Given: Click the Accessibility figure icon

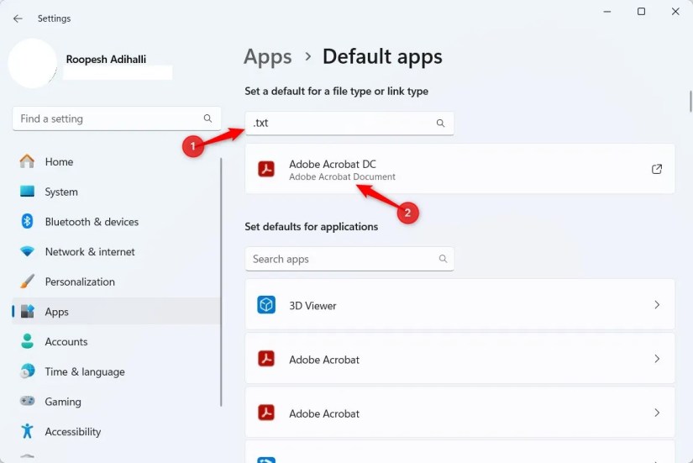Looking at the screenshot, I should click(27, 431).
